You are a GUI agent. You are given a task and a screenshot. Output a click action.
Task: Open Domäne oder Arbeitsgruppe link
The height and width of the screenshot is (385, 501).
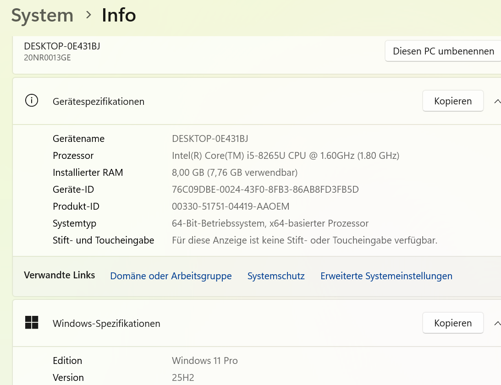[x=171, y=276]
